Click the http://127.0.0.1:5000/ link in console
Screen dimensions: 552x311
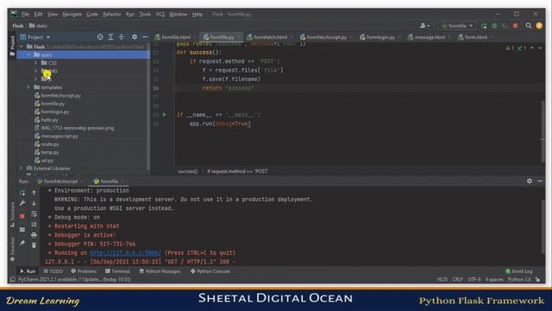point(125,253)
